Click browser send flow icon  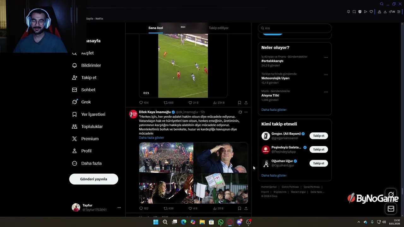365,12
